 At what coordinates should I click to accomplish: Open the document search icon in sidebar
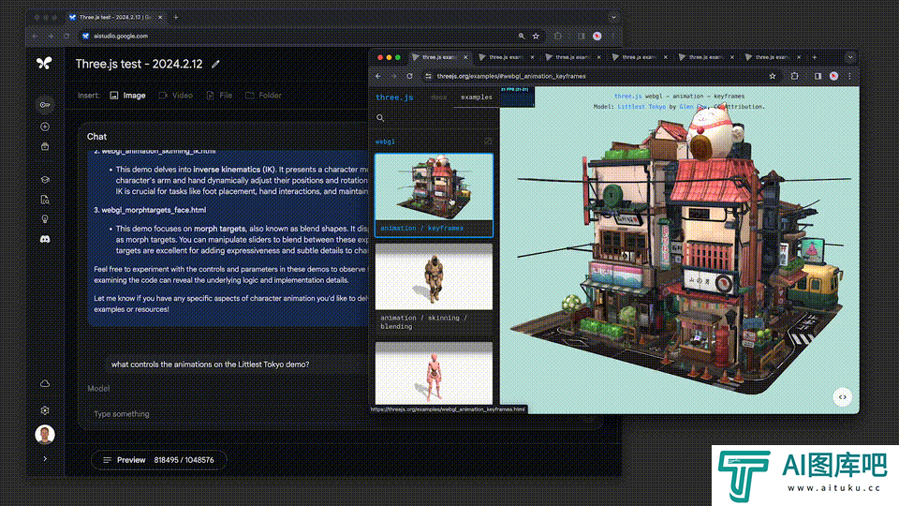[45, 200]
